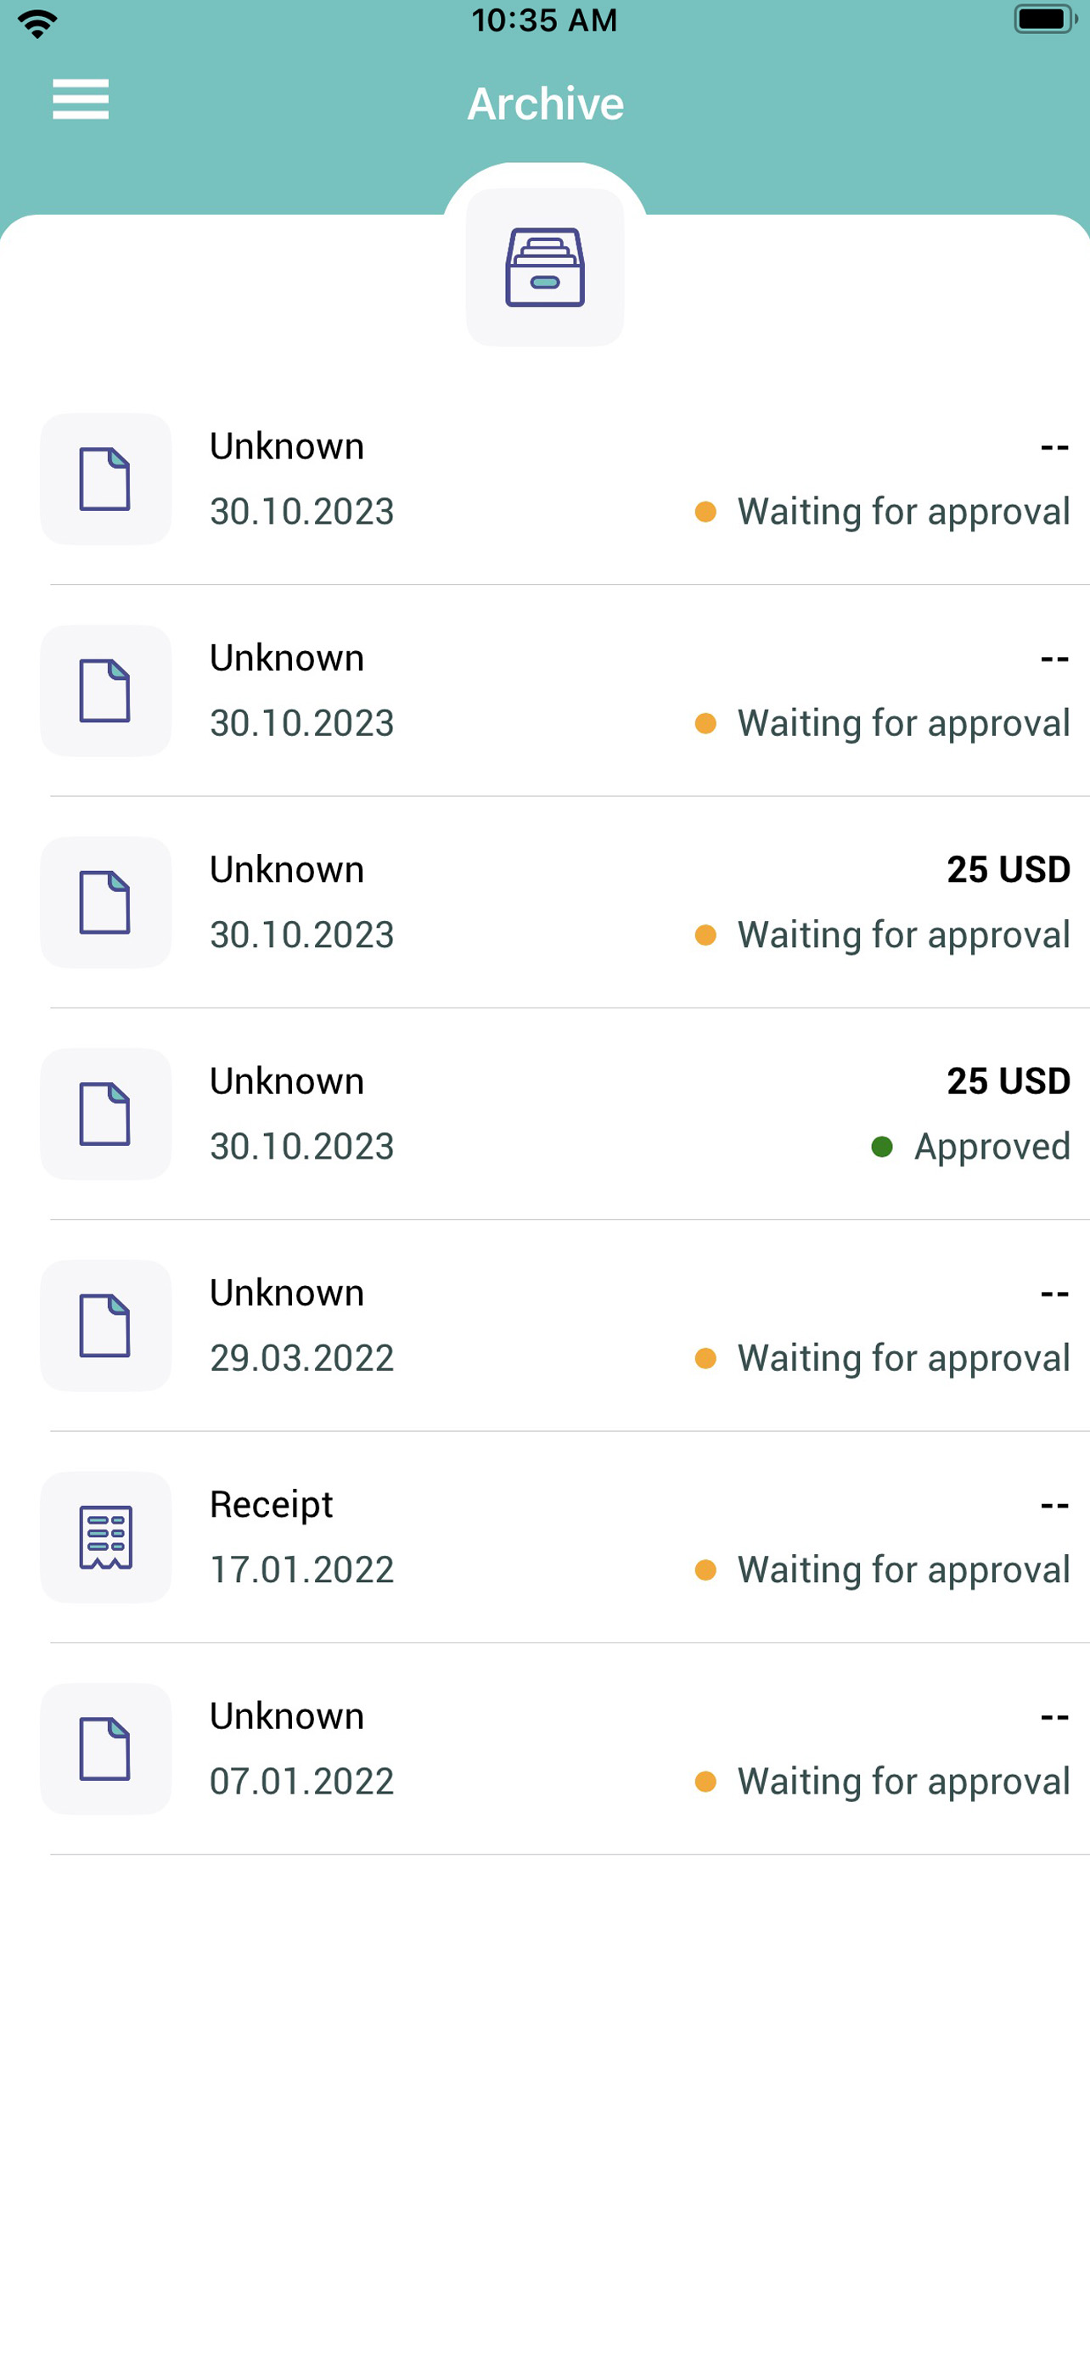Click the Archive page title

pyautogui.click(x=546, y=104)
